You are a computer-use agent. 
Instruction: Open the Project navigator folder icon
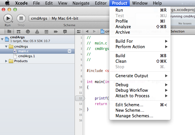(9, 32)
